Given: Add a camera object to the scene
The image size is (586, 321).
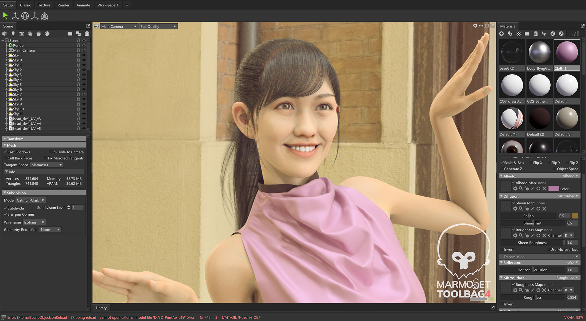Looking at the screenshot, I should coord(22,34).
